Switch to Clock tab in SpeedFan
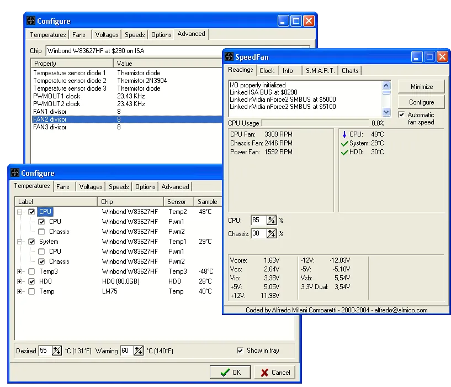The height and width of the screenshot is (387, 451). coord(267,71)
